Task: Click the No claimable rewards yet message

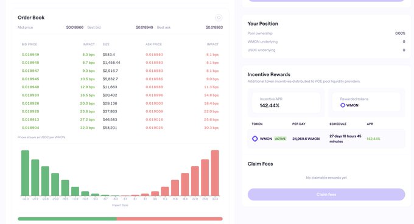Action: tap(326, 178)
